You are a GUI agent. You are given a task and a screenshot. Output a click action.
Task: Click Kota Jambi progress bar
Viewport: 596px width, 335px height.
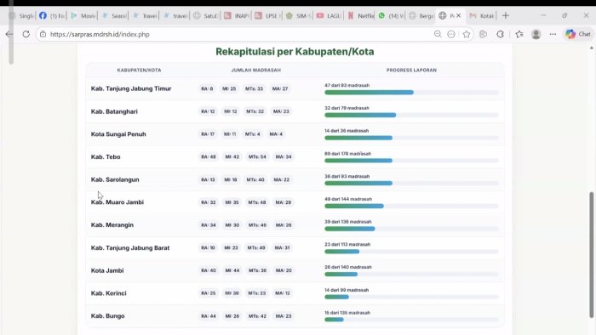[411, 274]
